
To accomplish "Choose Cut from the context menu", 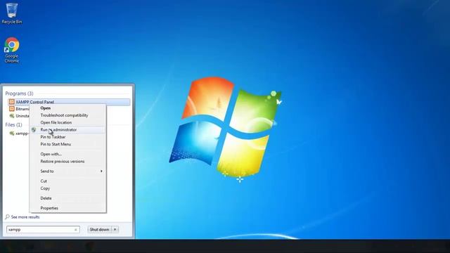I will [44, 181].
